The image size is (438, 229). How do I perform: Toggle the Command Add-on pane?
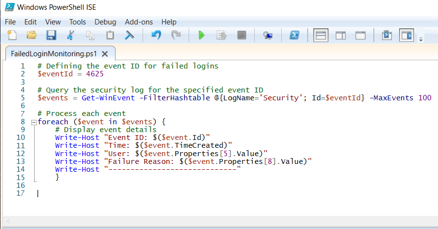[407, 35]
